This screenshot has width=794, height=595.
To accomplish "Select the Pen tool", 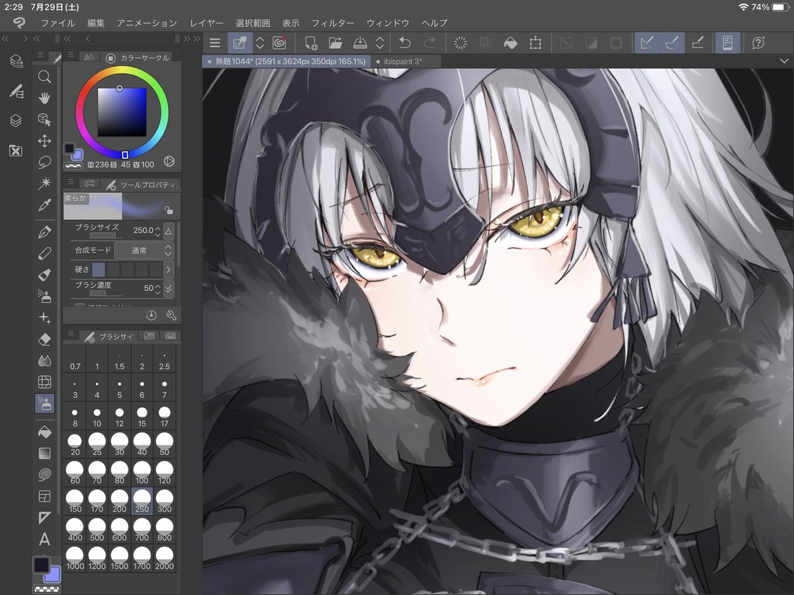I will click(44, 231).
